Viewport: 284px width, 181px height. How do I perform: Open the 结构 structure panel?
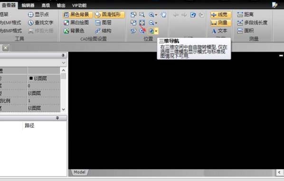[x=103, y=31]
